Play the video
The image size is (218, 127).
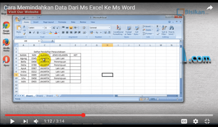click(12, 121)
